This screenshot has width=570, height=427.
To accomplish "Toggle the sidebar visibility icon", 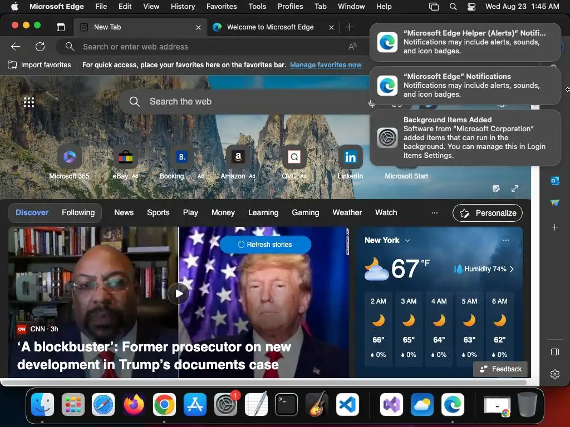I will tap(555, 352).
